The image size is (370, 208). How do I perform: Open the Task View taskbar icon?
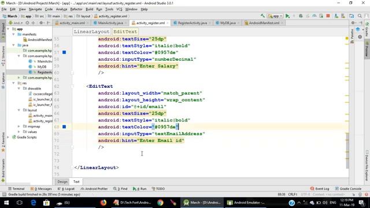20,203
